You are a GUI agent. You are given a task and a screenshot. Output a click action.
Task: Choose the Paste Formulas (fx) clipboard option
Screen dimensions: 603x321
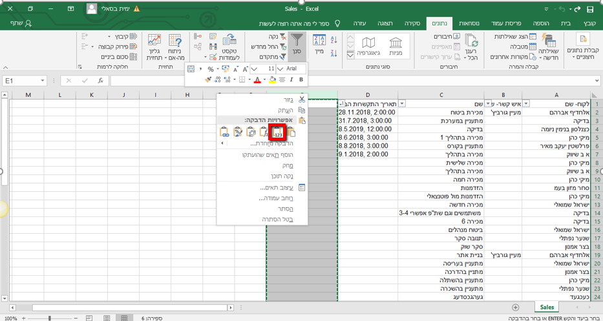(x=264, y=132)
